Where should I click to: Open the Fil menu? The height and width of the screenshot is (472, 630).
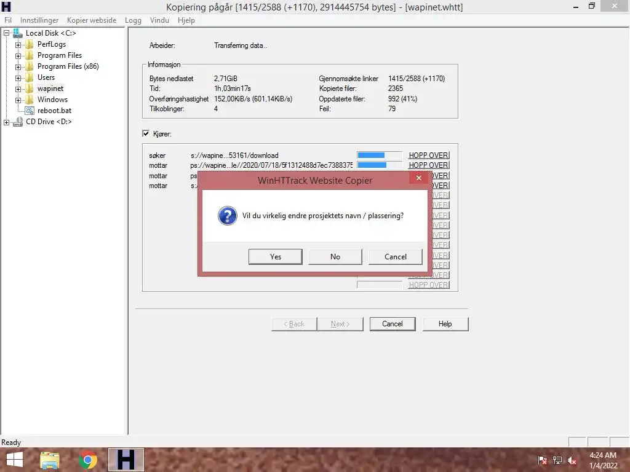coord(8,20)
